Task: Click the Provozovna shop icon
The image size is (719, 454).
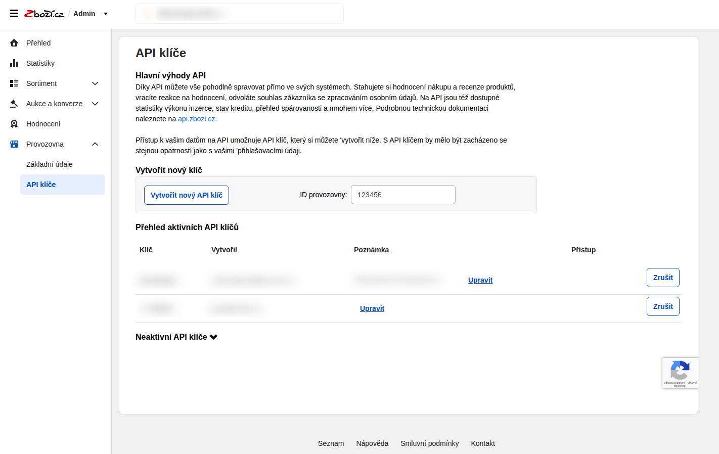Action: (14, 144)
